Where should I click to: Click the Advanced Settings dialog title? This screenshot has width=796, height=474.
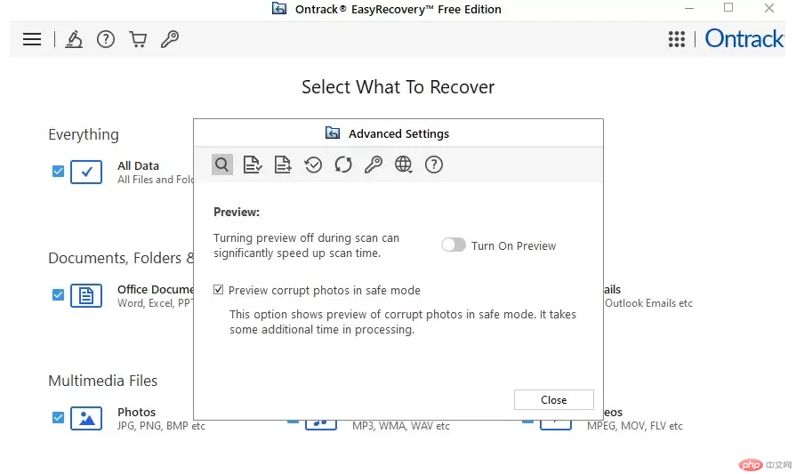(x=399, y=134)
